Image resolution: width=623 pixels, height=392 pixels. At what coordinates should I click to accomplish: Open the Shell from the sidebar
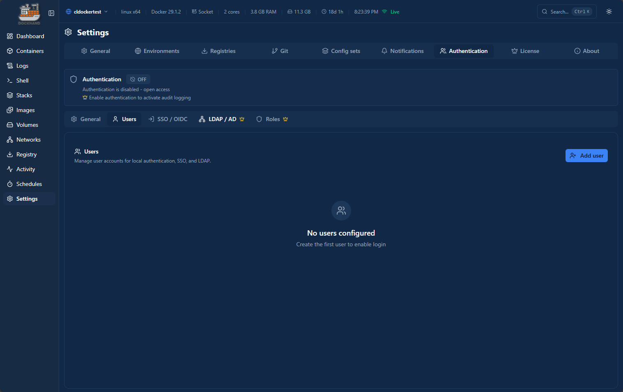tap(23, 80)
